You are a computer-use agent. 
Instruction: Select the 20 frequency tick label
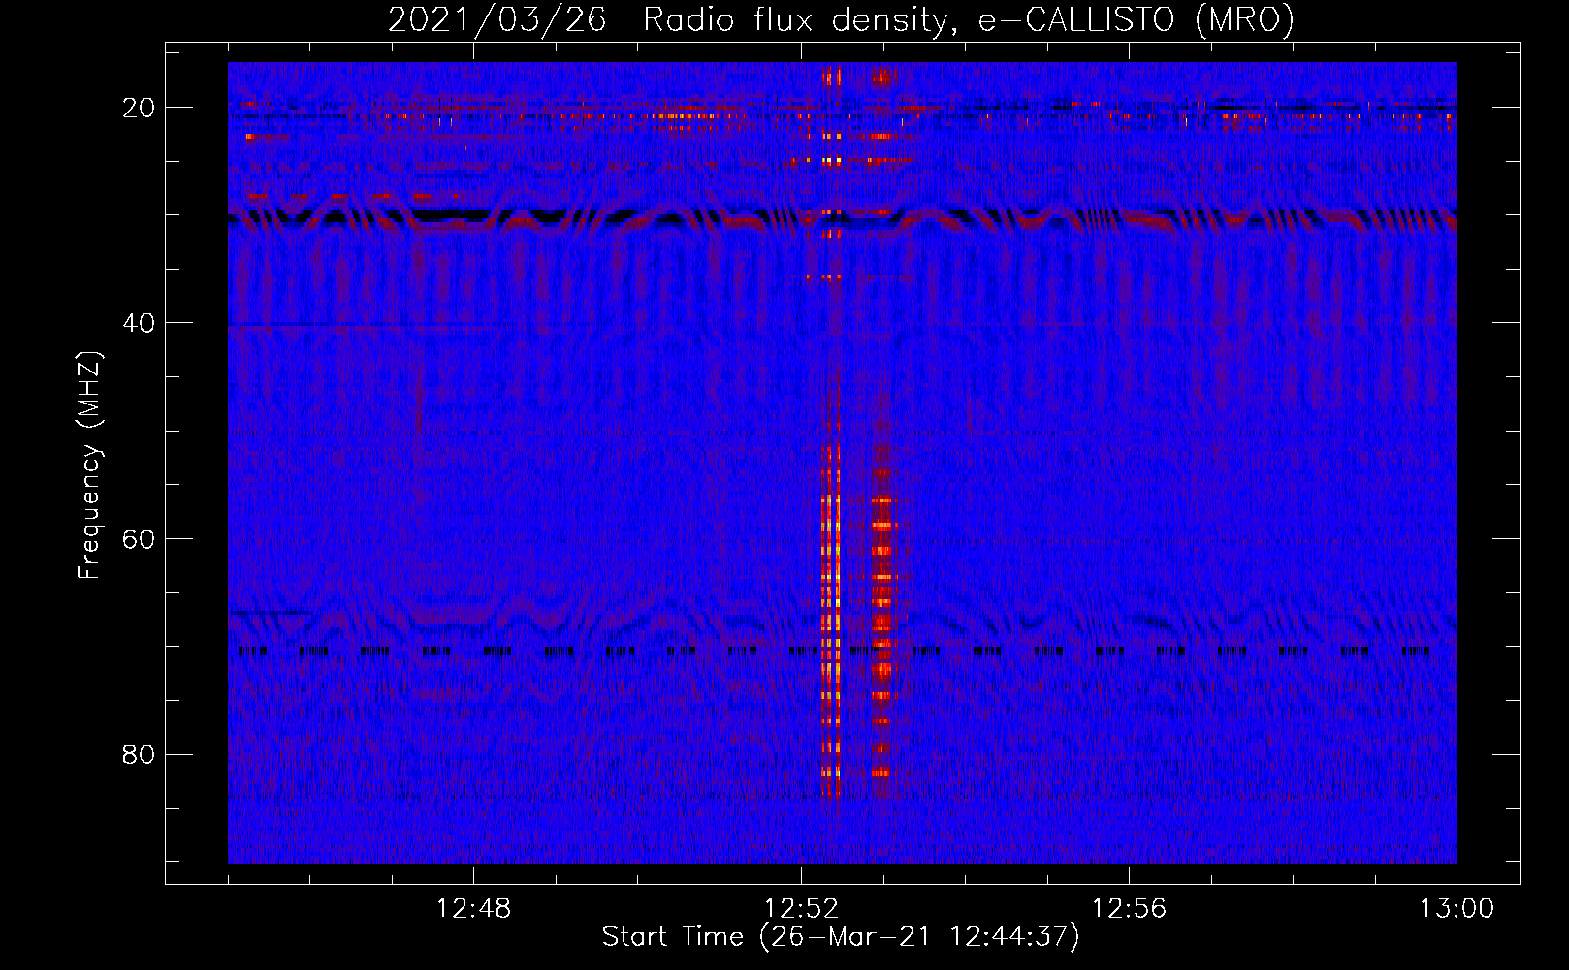point(139,108)
